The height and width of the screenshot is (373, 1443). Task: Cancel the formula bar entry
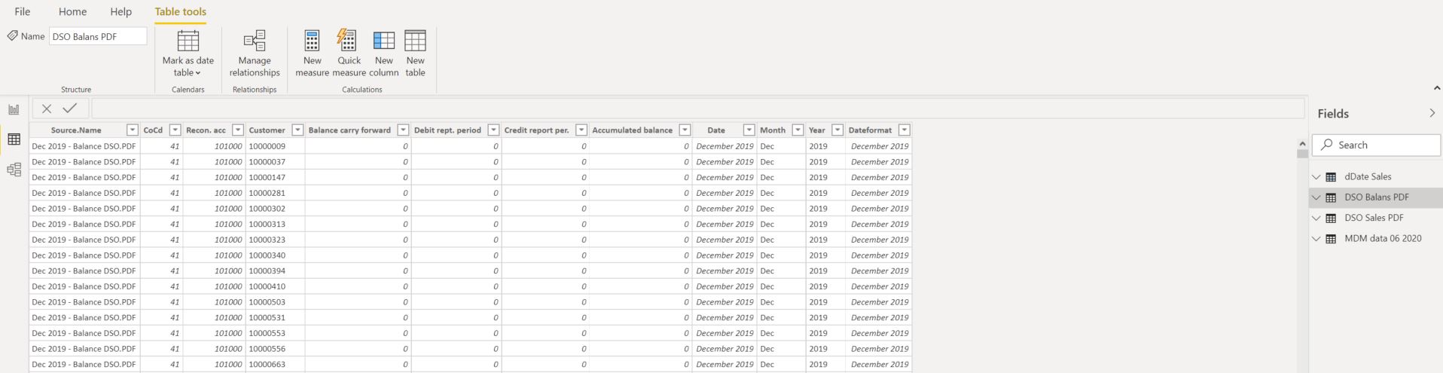coord(47,109)
